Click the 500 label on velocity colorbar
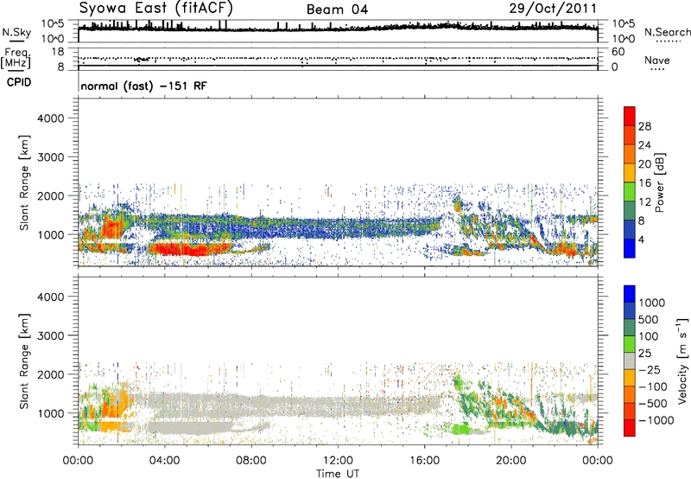 point(649,320)
